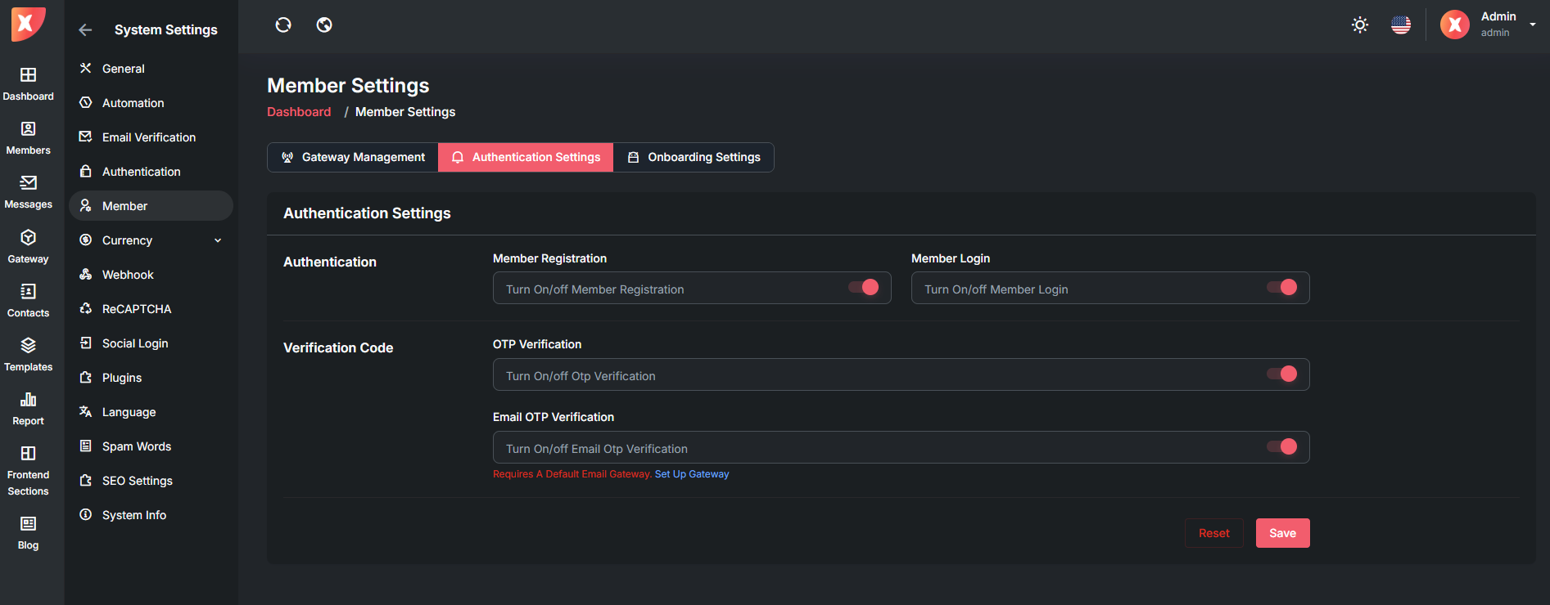Open the Admin profile dropdown arrow

(x=1533, y=25)
